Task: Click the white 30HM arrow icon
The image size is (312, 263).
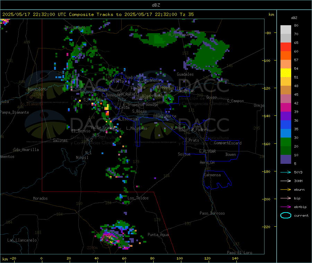Action: tap(286, 181)
